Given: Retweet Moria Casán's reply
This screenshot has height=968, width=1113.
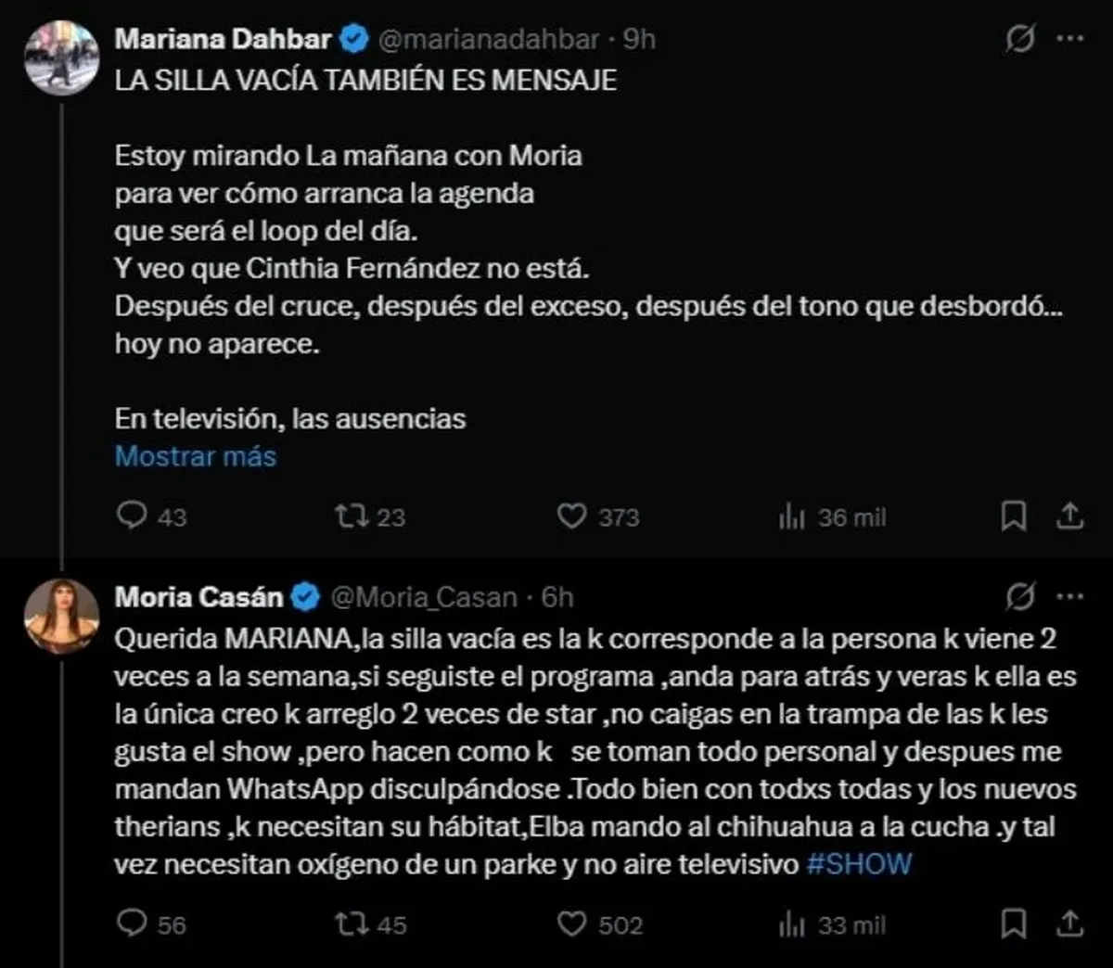Looking at the screenshot, I should tap(352, 923).
